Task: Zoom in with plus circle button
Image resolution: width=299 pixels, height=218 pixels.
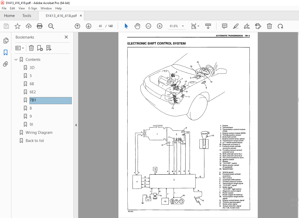Action: [x=160, y=26]
